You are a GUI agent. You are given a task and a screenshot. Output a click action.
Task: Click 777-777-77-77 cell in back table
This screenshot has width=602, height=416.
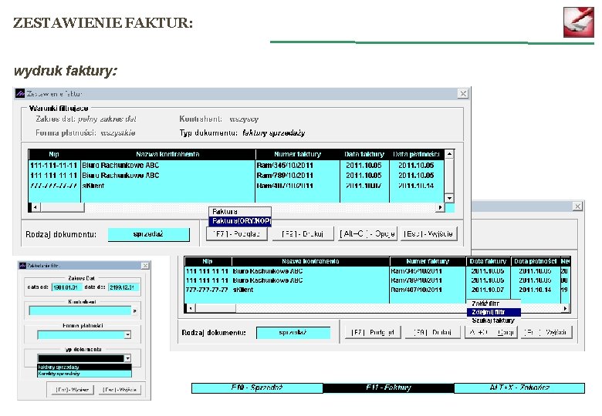[207, 290]
